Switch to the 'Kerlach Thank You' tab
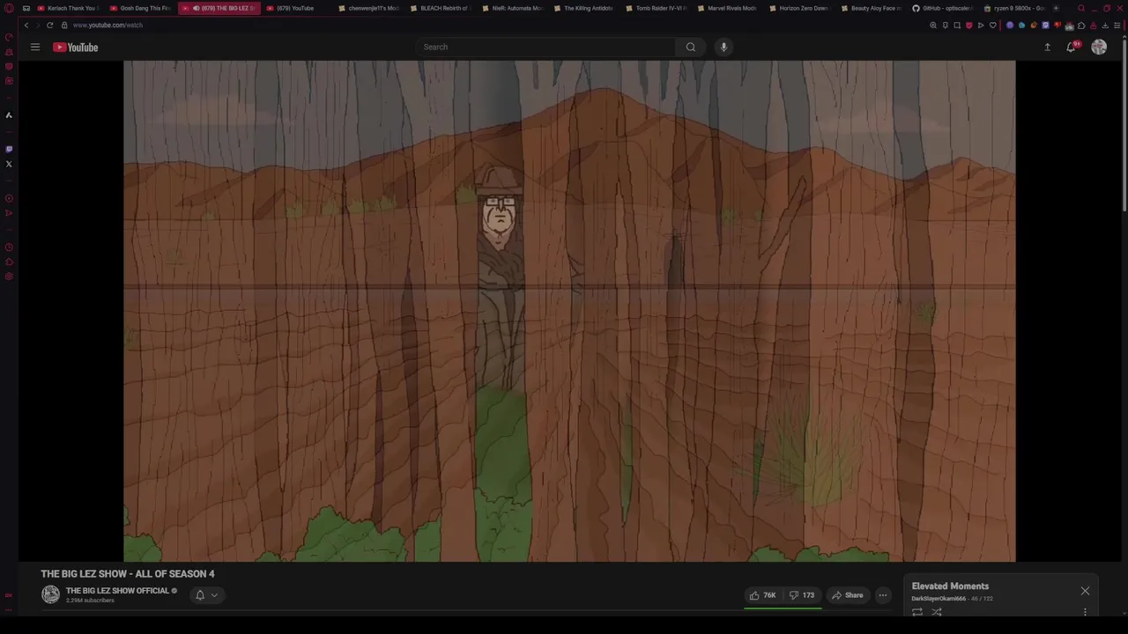The width and height of the screenshot is (1128, 634). pyautogui.click(x=67, y=8)
